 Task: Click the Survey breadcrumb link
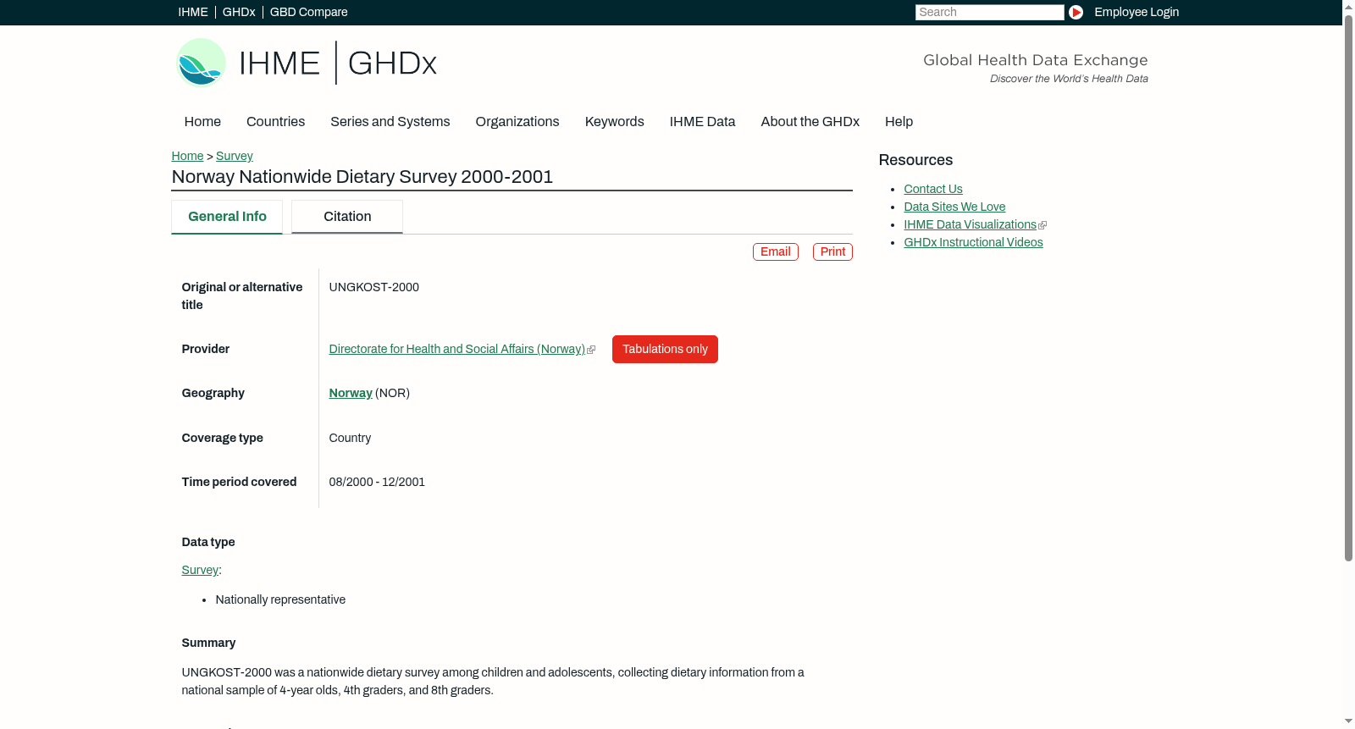tap(235, 156)
